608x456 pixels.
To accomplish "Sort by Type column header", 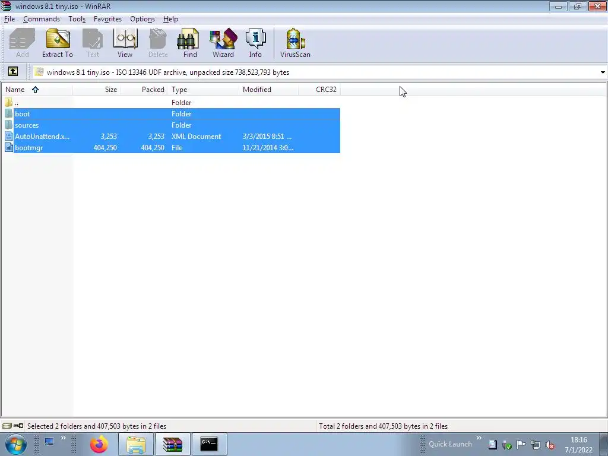I will point(204,90).
